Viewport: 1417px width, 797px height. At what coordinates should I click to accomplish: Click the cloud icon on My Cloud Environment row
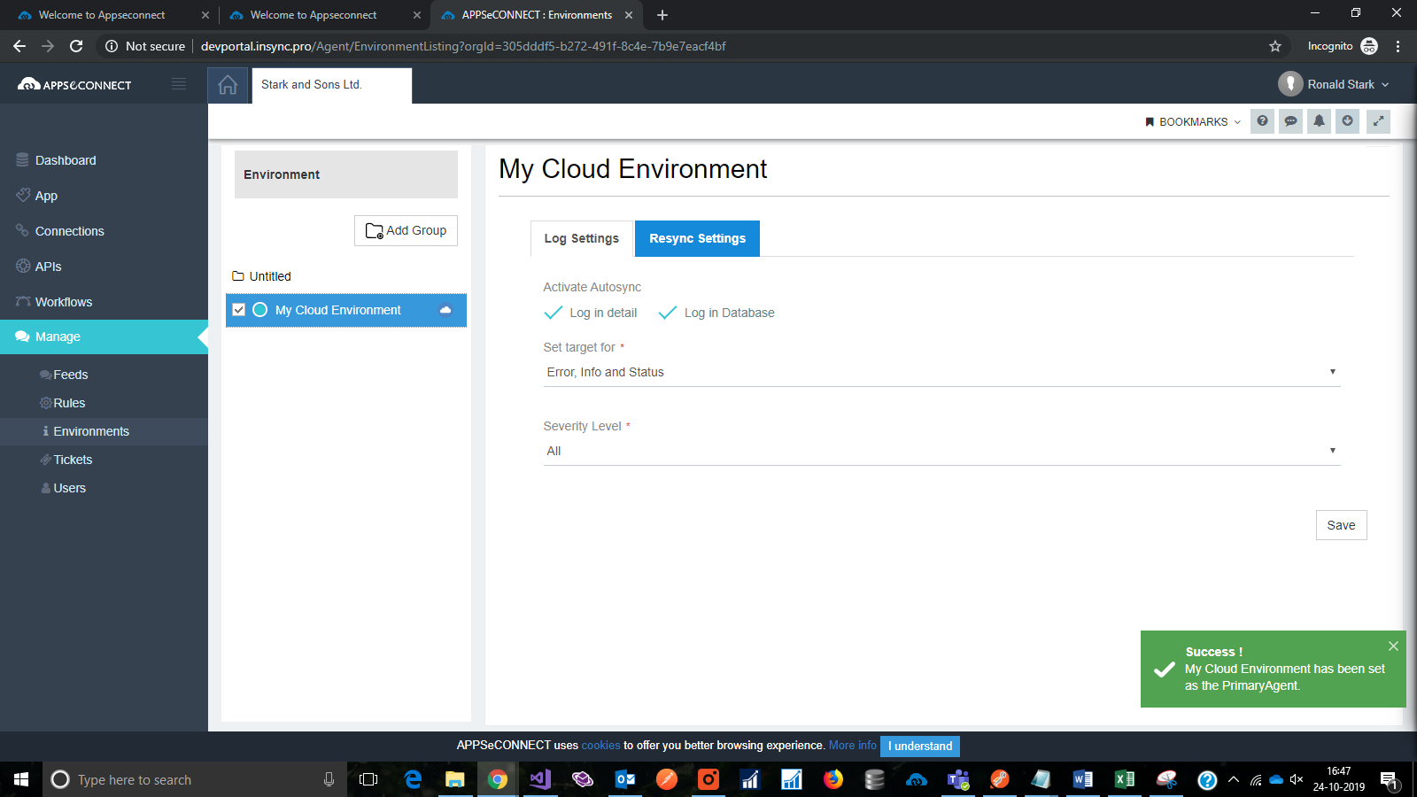pyautogui.click(x=445, y=310)
